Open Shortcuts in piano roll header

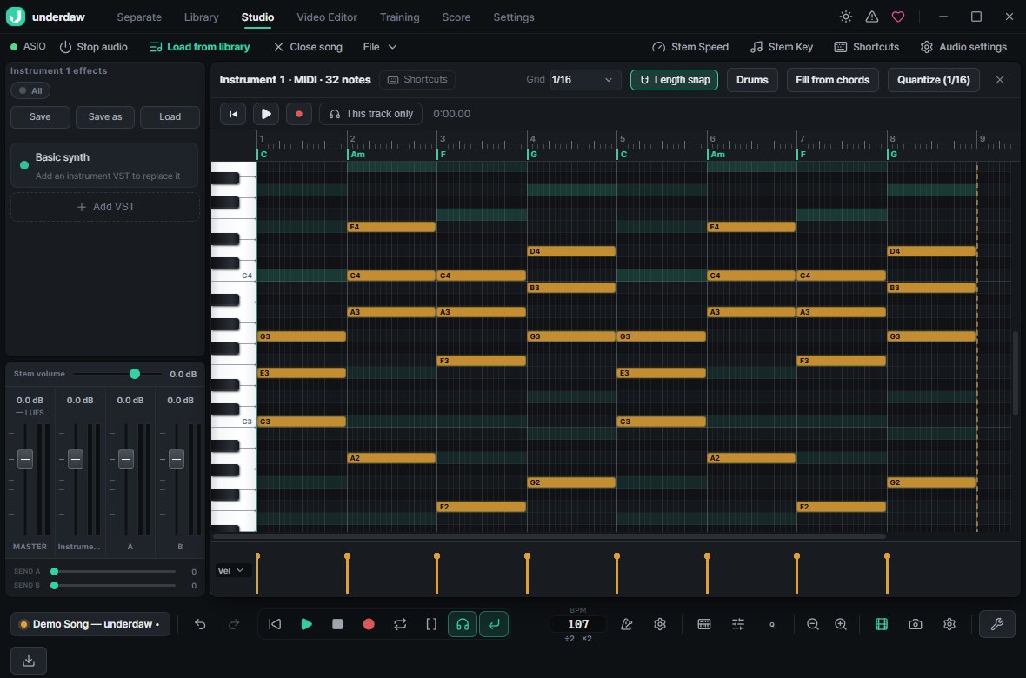click(x=417, y=80)
